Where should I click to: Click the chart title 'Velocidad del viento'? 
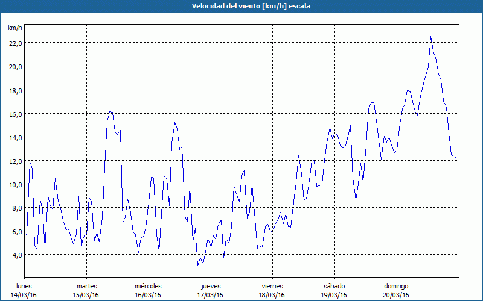point(241,5)
